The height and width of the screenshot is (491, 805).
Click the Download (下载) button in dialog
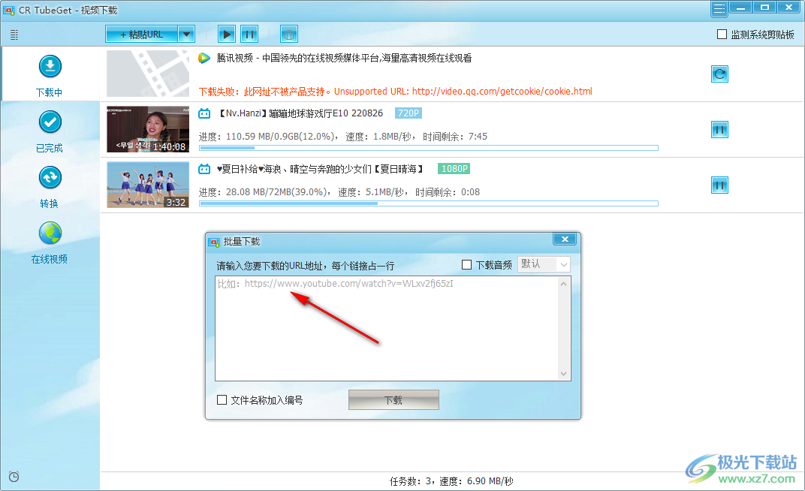point(393,399)
